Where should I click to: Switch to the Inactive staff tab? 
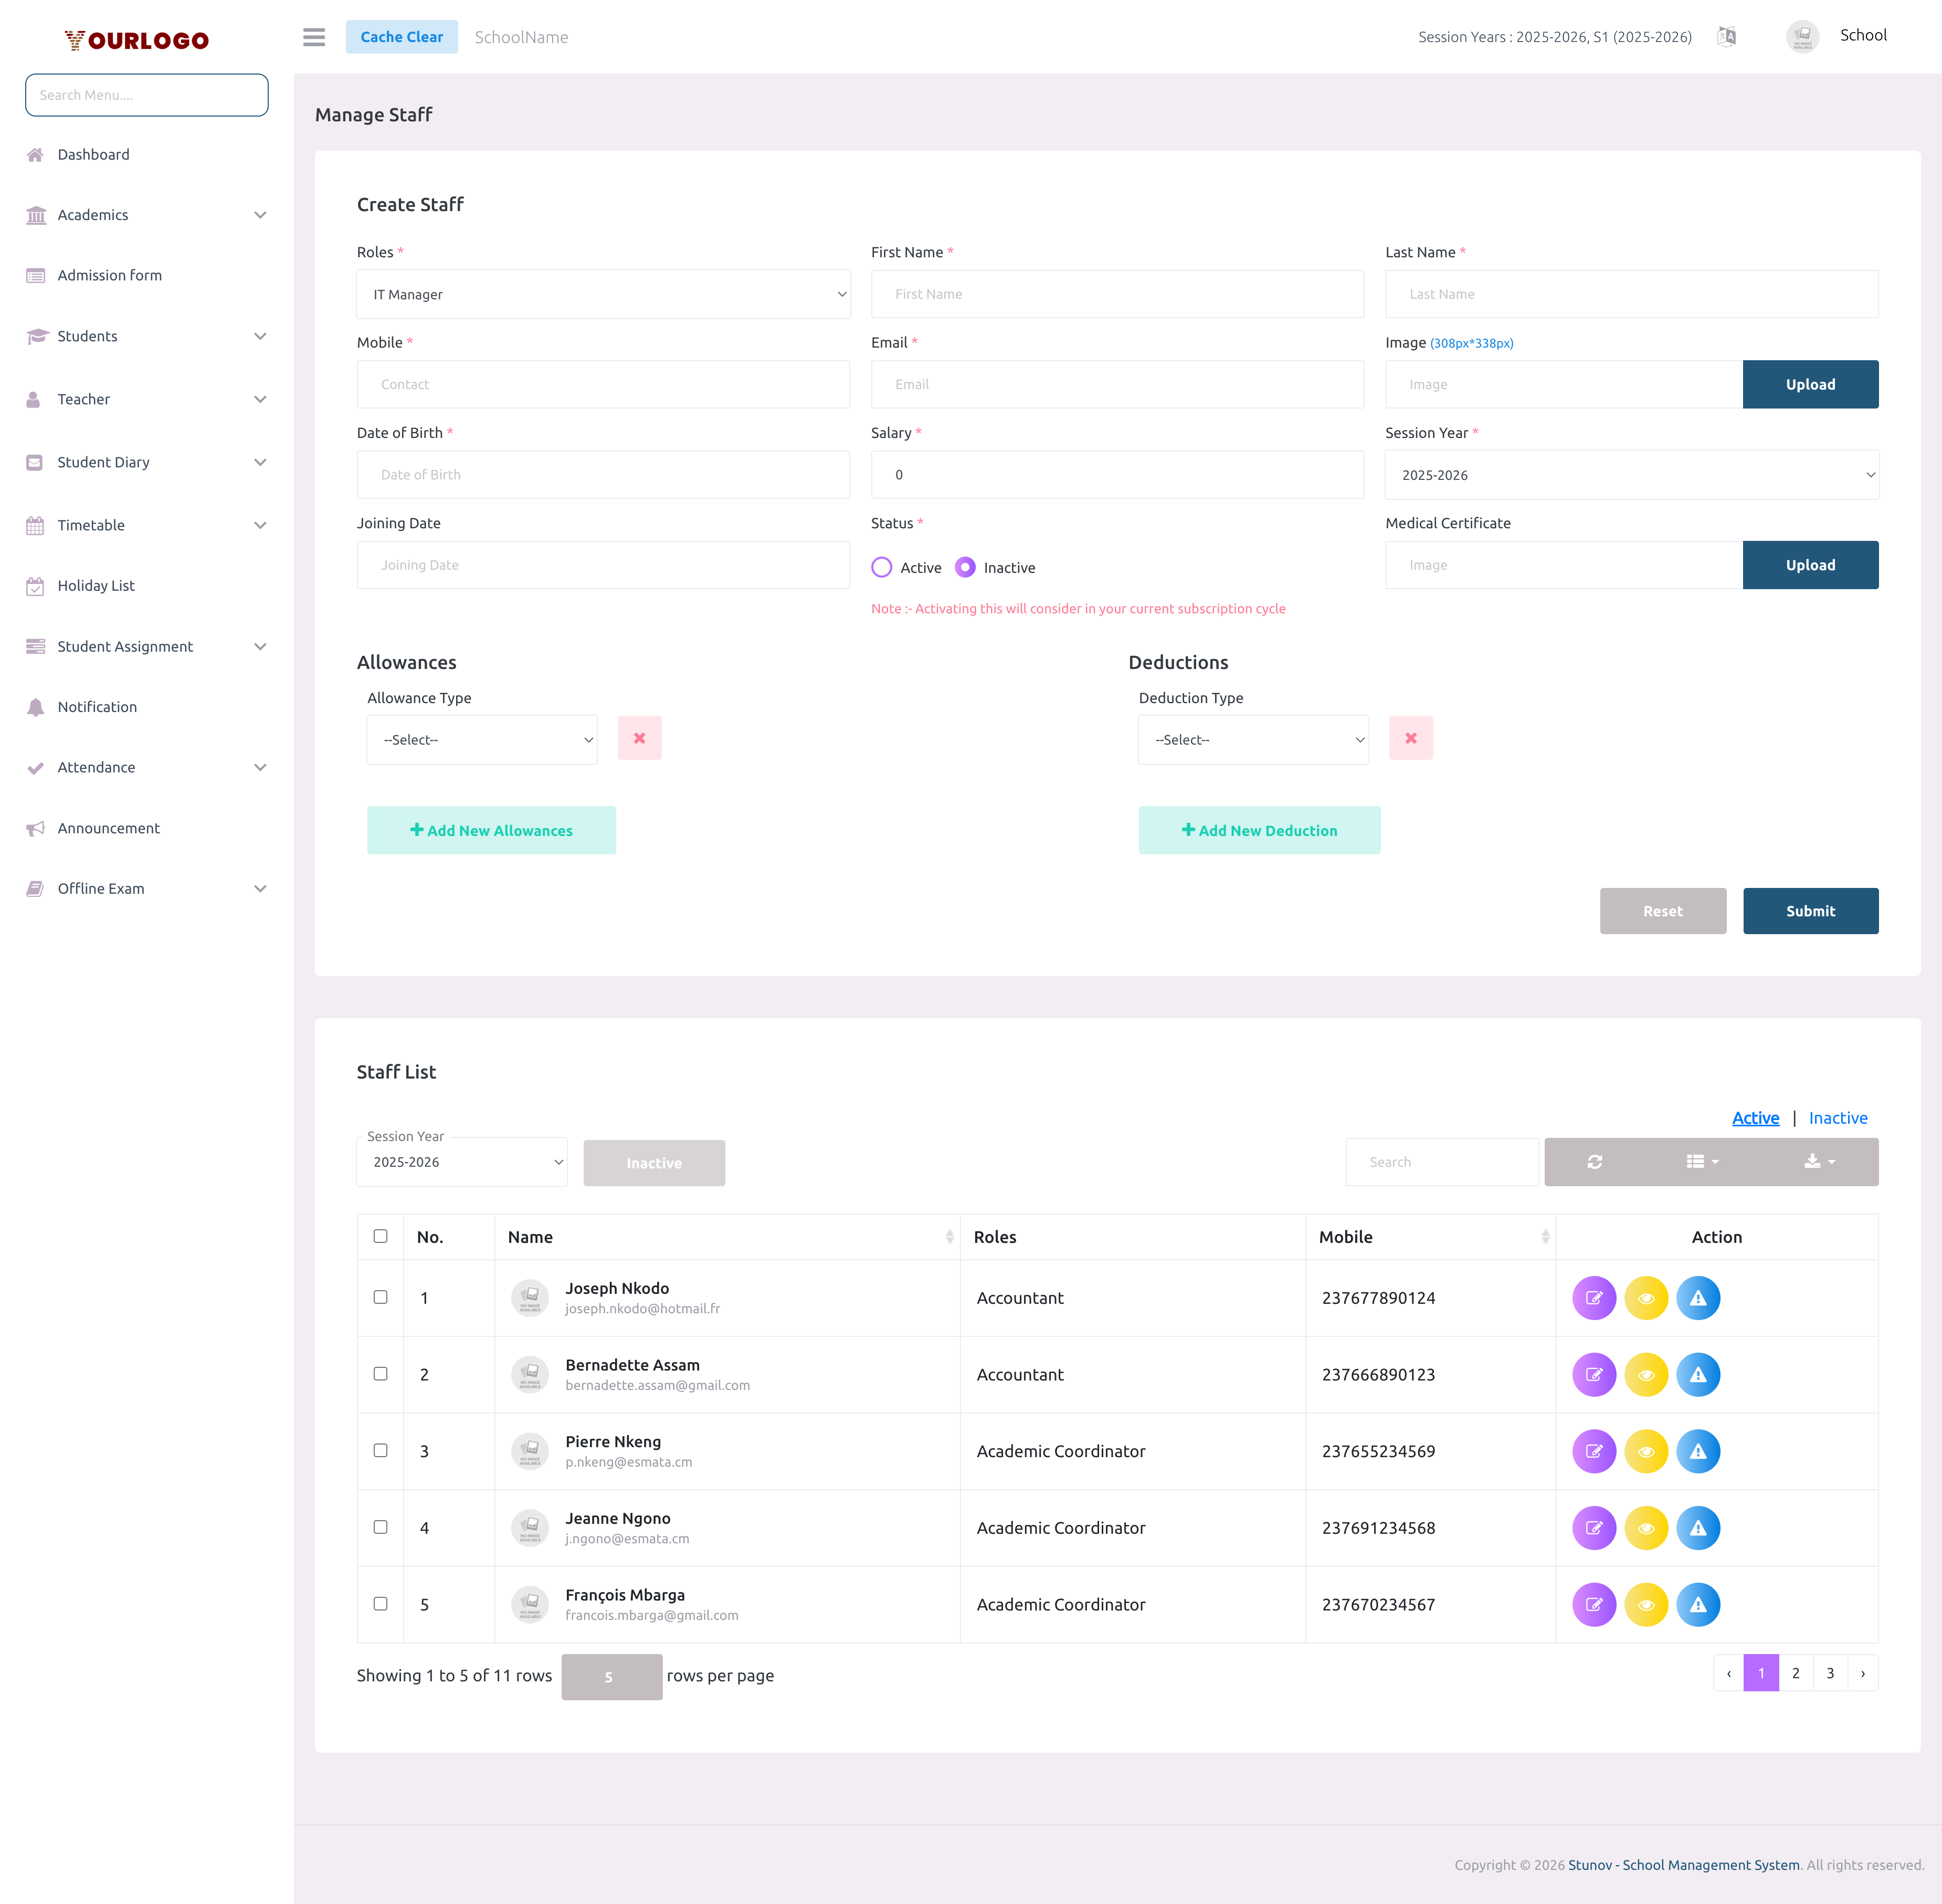click(1838, 1117)
